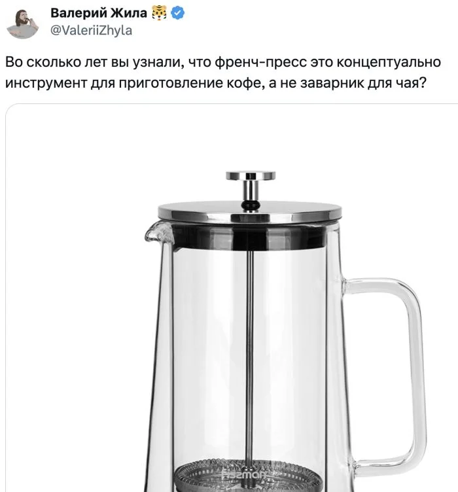Screen dimensions: 458x492
Task: Open the attached French press photo
Action: point(232,298)
